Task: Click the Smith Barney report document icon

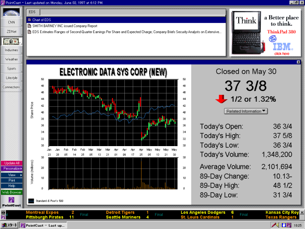Action: coord(29,26)
